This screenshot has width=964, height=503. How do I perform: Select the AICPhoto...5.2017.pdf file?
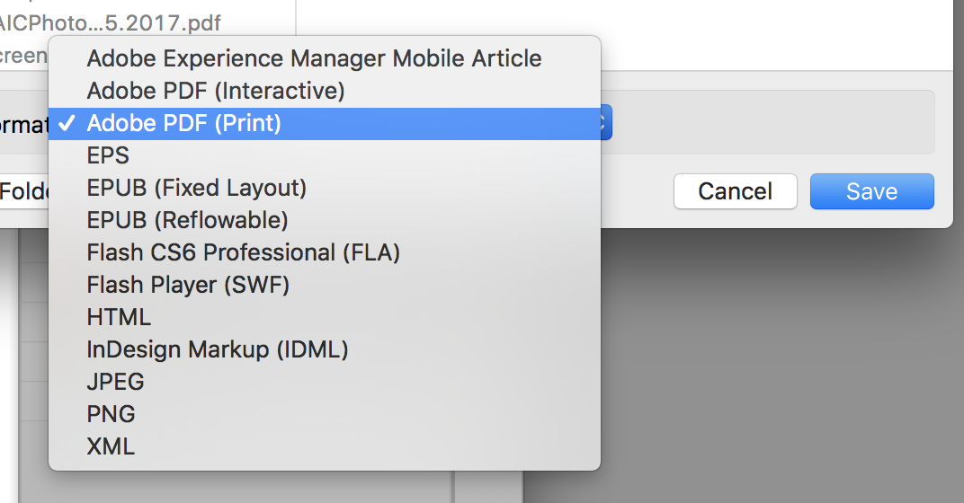tap(110, 22)
